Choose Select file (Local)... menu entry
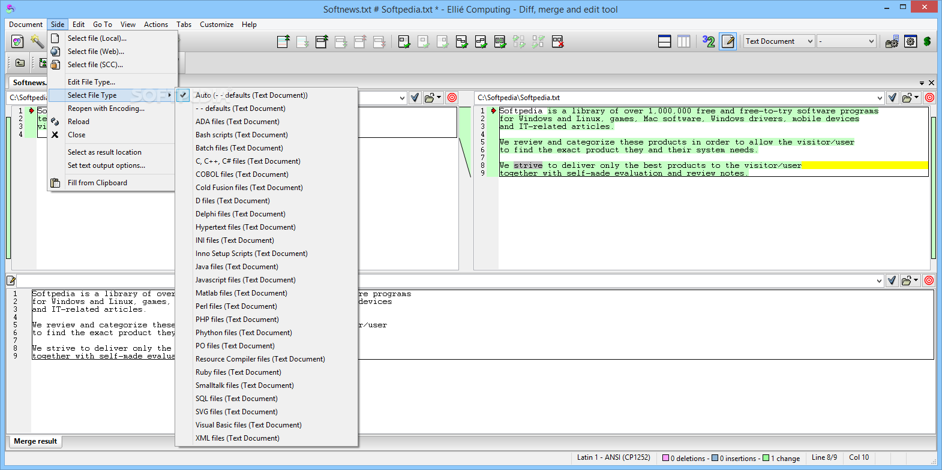 113,38
